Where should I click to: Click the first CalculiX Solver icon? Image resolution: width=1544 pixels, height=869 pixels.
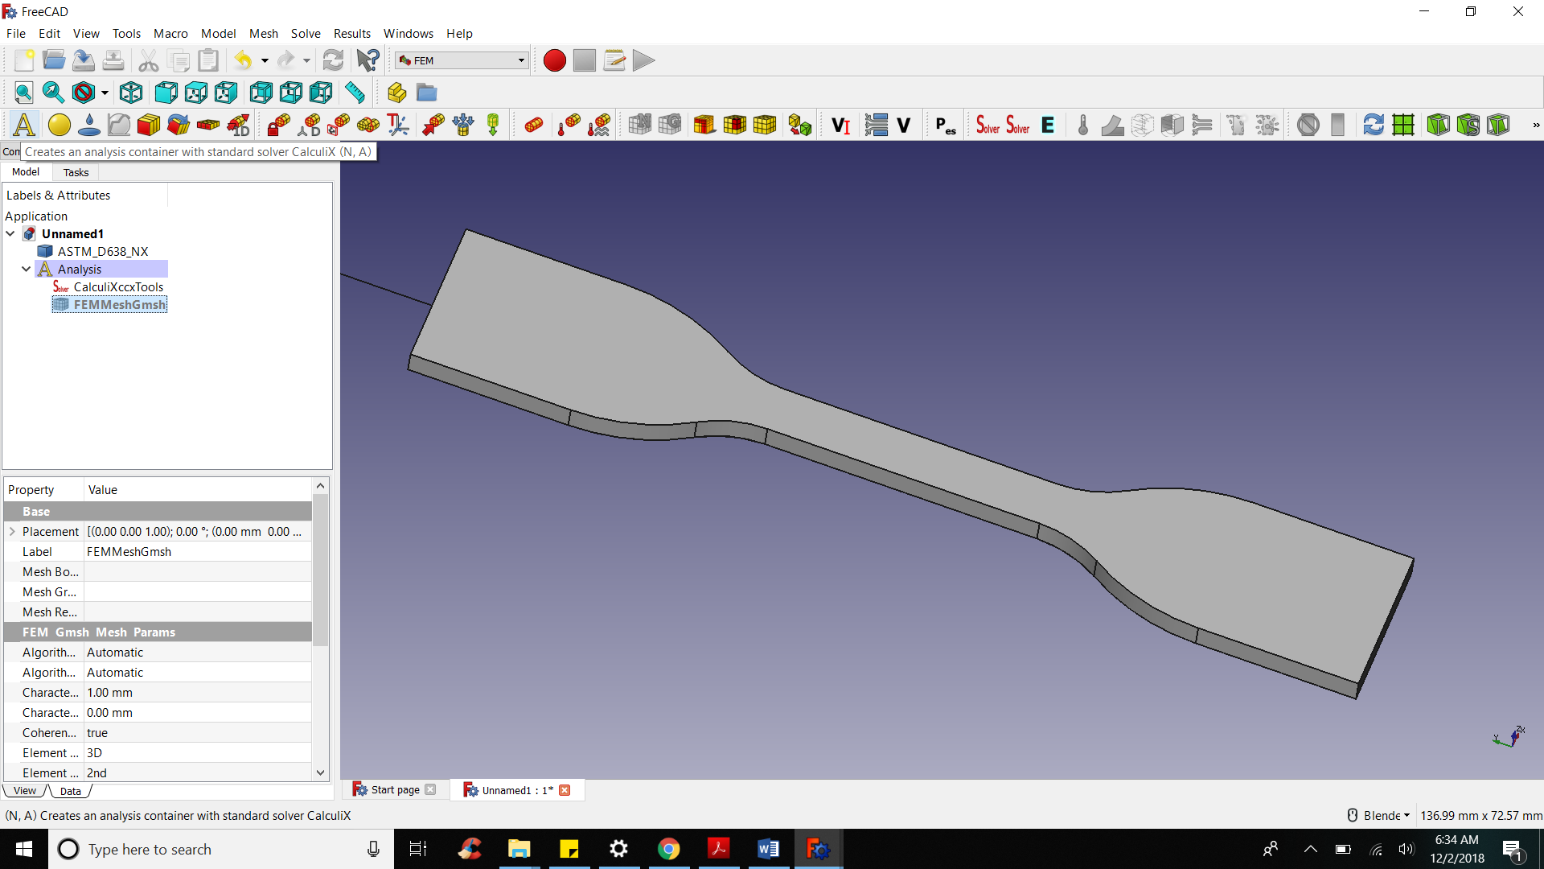click(987, 125)
